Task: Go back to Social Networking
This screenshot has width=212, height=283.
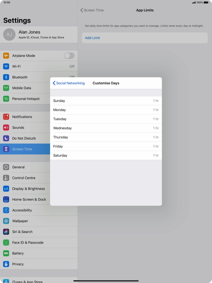Action: click(x=69, y=83)
